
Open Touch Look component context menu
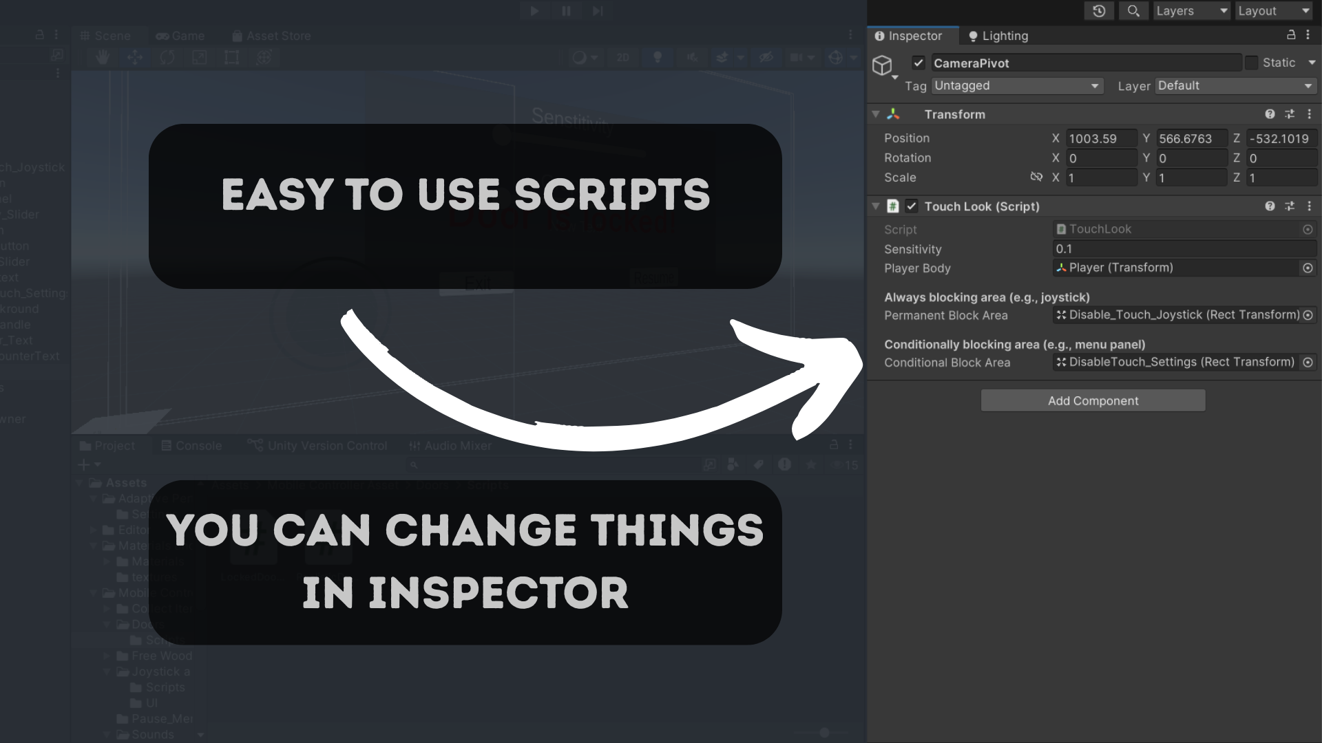(1309, 206)
